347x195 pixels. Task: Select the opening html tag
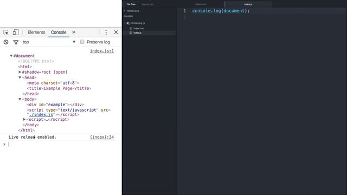click(x=25, y=67)
